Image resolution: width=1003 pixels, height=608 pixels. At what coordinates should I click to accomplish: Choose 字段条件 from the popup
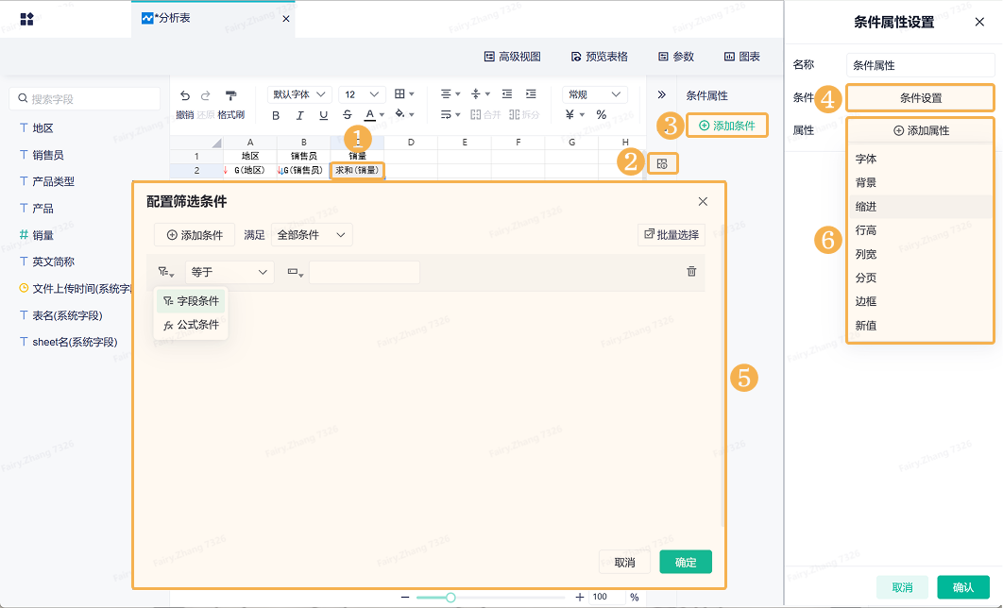191,301
